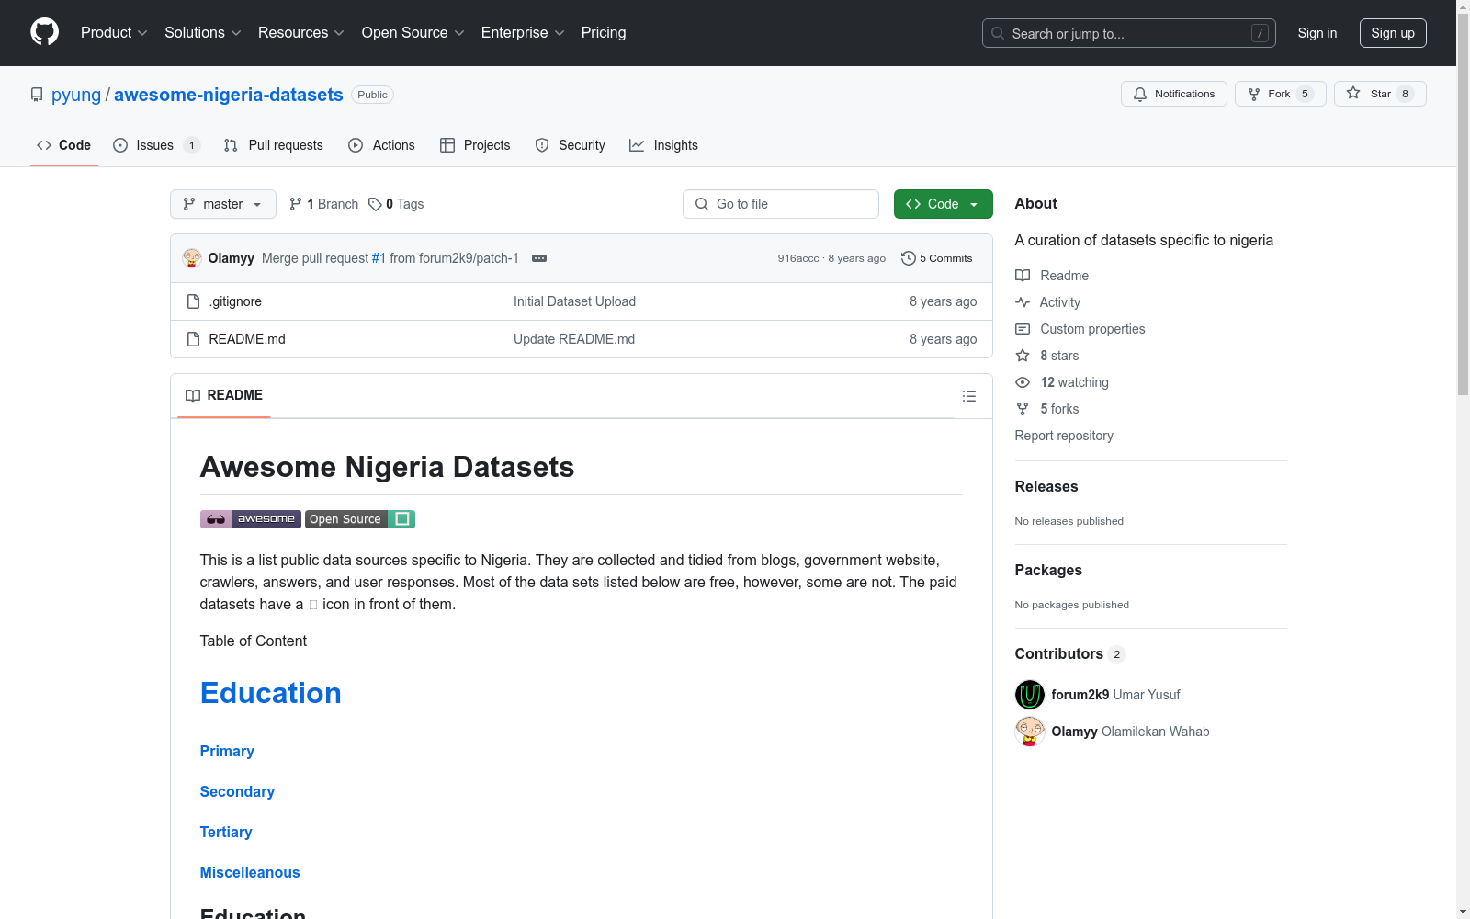Focus the Go to file field
The image size is (1470, 919).
coord(781,204)
